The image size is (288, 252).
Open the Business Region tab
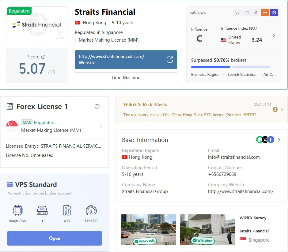[x=205, y=75]
